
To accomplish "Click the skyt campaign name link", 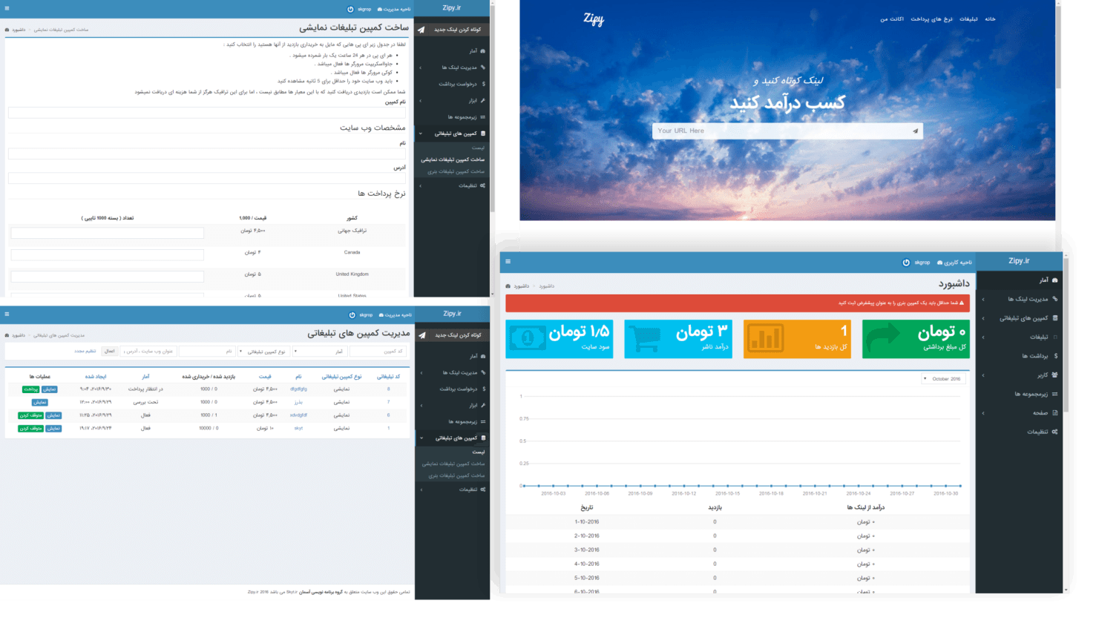I will pyautogui.click(x=298, y=429).
